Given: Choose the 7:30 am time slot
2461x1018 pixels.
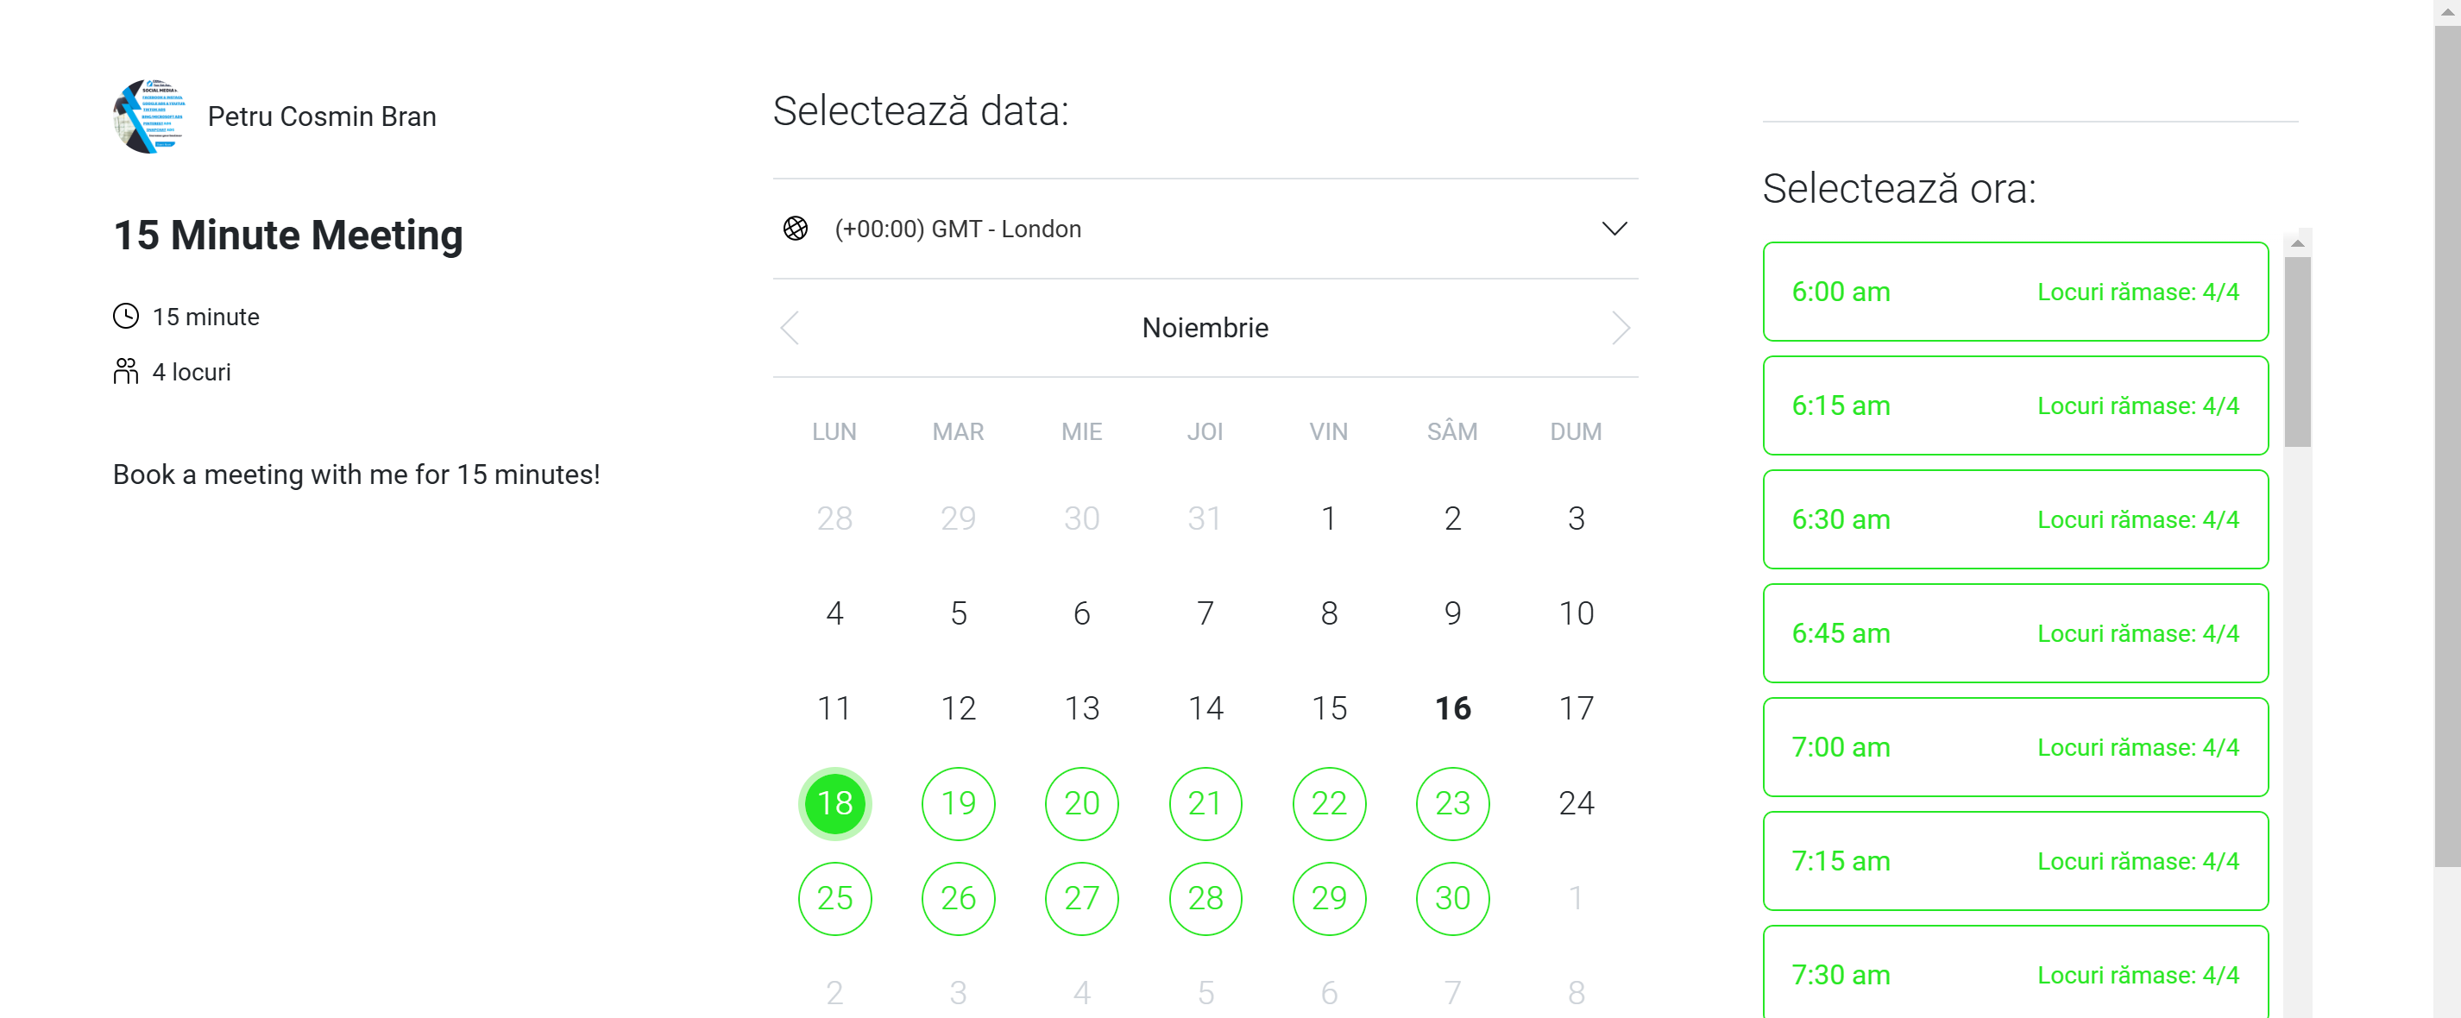Looking at the screenshot, I should (x=2015, y=974).
